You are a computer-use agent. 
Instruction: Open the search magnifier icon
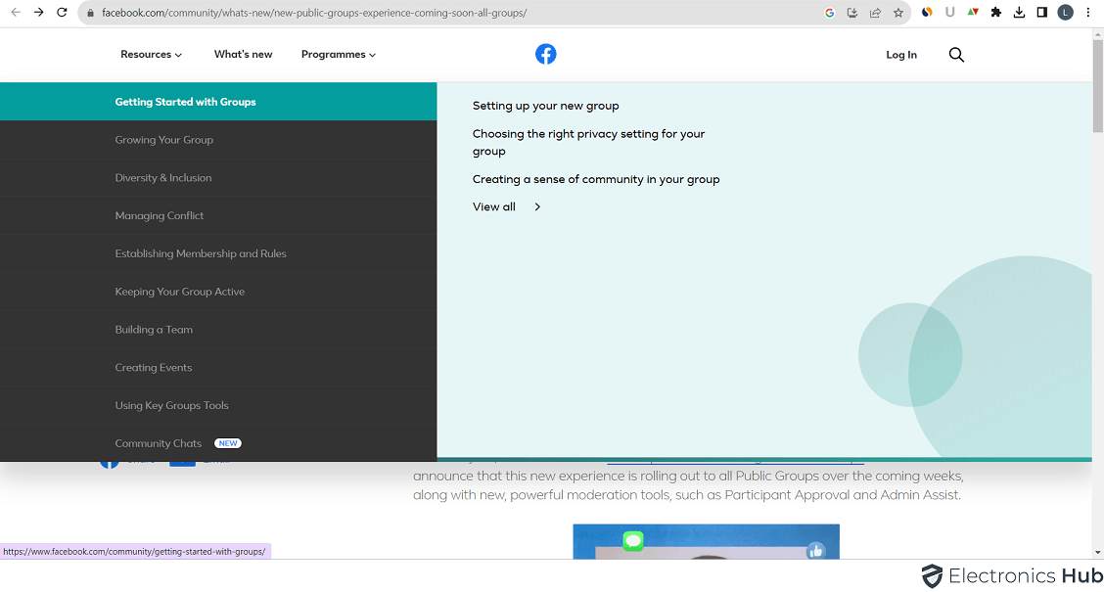pos(956,55)
